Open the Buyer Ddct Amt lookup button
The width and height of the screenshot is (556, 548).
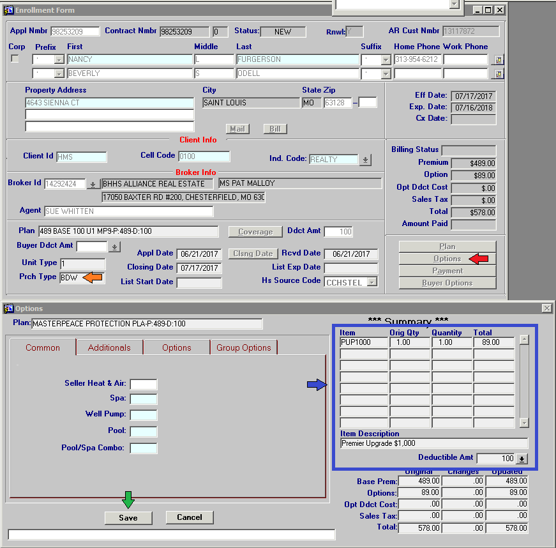(114, 247)
